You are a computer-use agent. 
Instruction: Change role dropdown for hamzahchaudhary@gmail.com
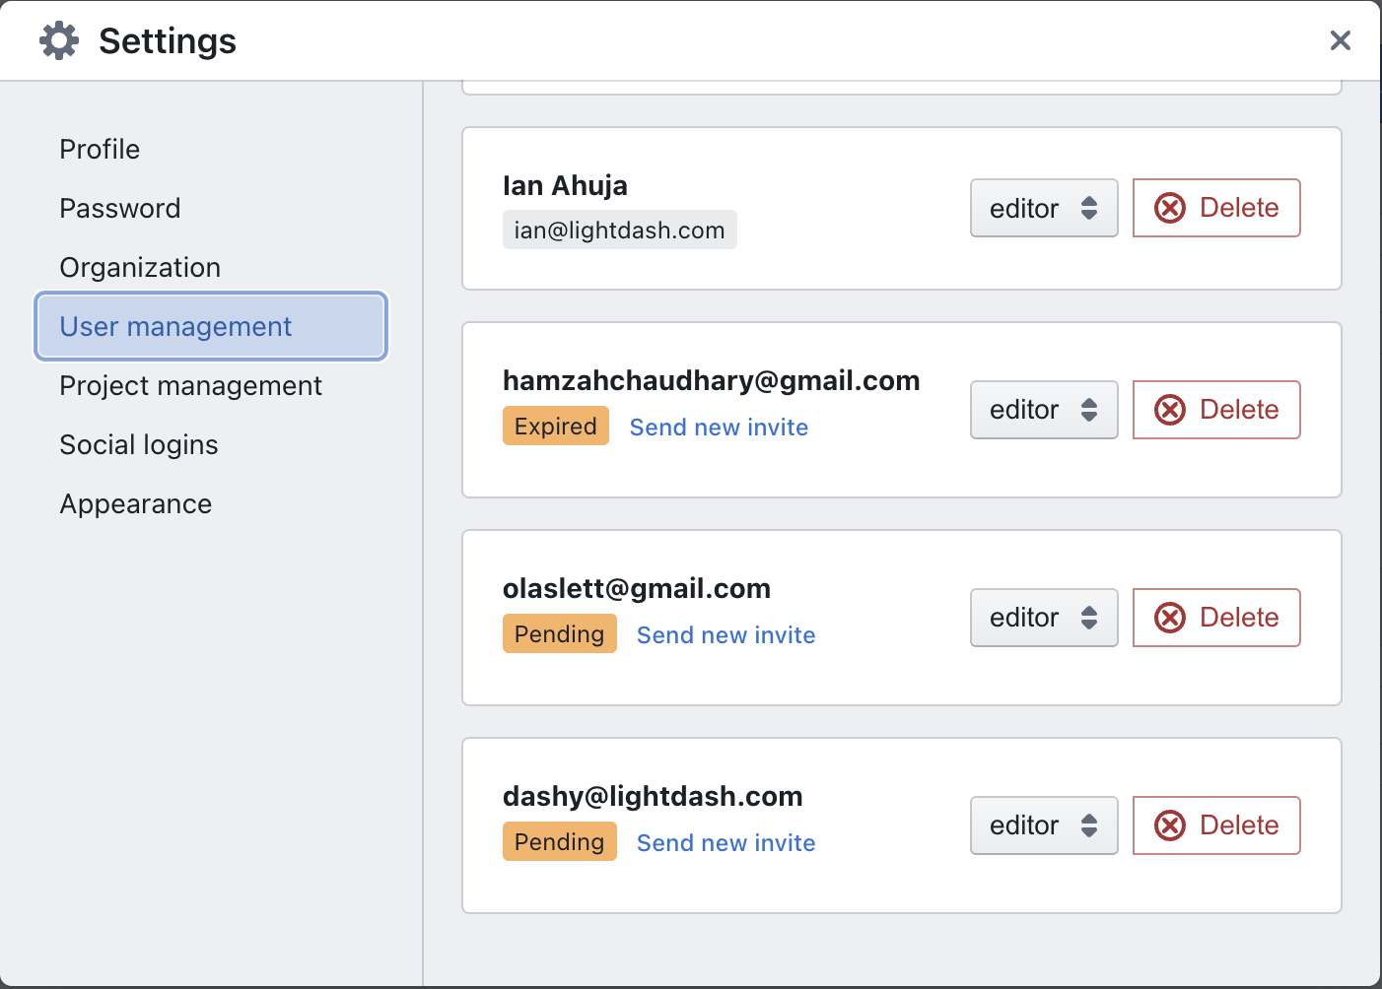(x=1043, y=410)
